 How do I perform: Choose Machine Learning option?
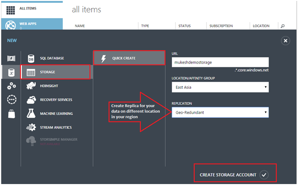tap(57, 113)
